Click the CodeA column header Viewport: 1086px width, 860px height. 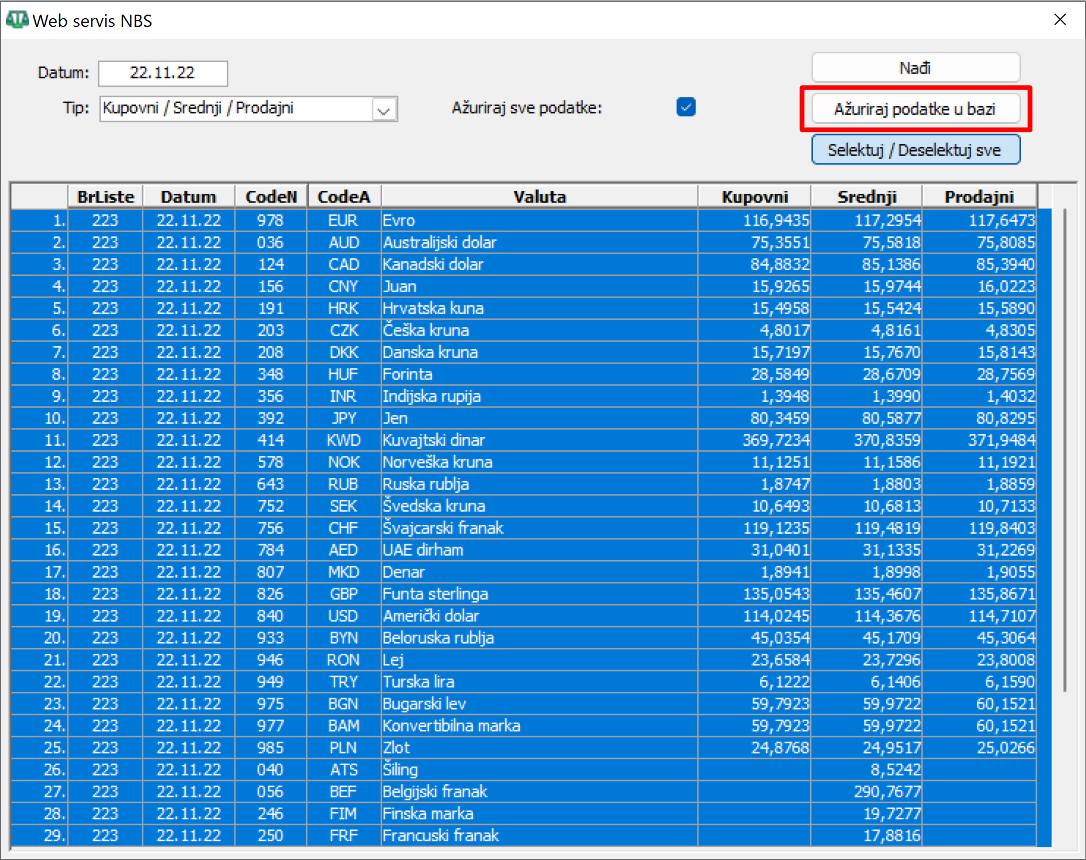(343, 197)
